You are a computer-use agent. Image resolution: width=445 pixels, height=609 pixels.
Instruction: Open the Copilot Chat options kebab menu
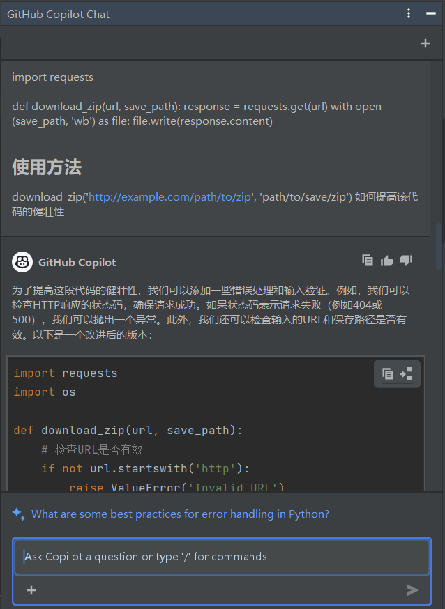(409, 13)
